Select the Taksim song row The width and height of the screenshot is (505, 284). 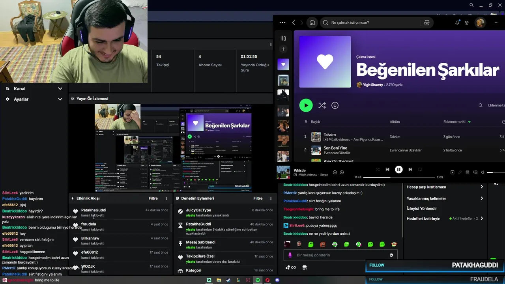(x=402, y=137)
